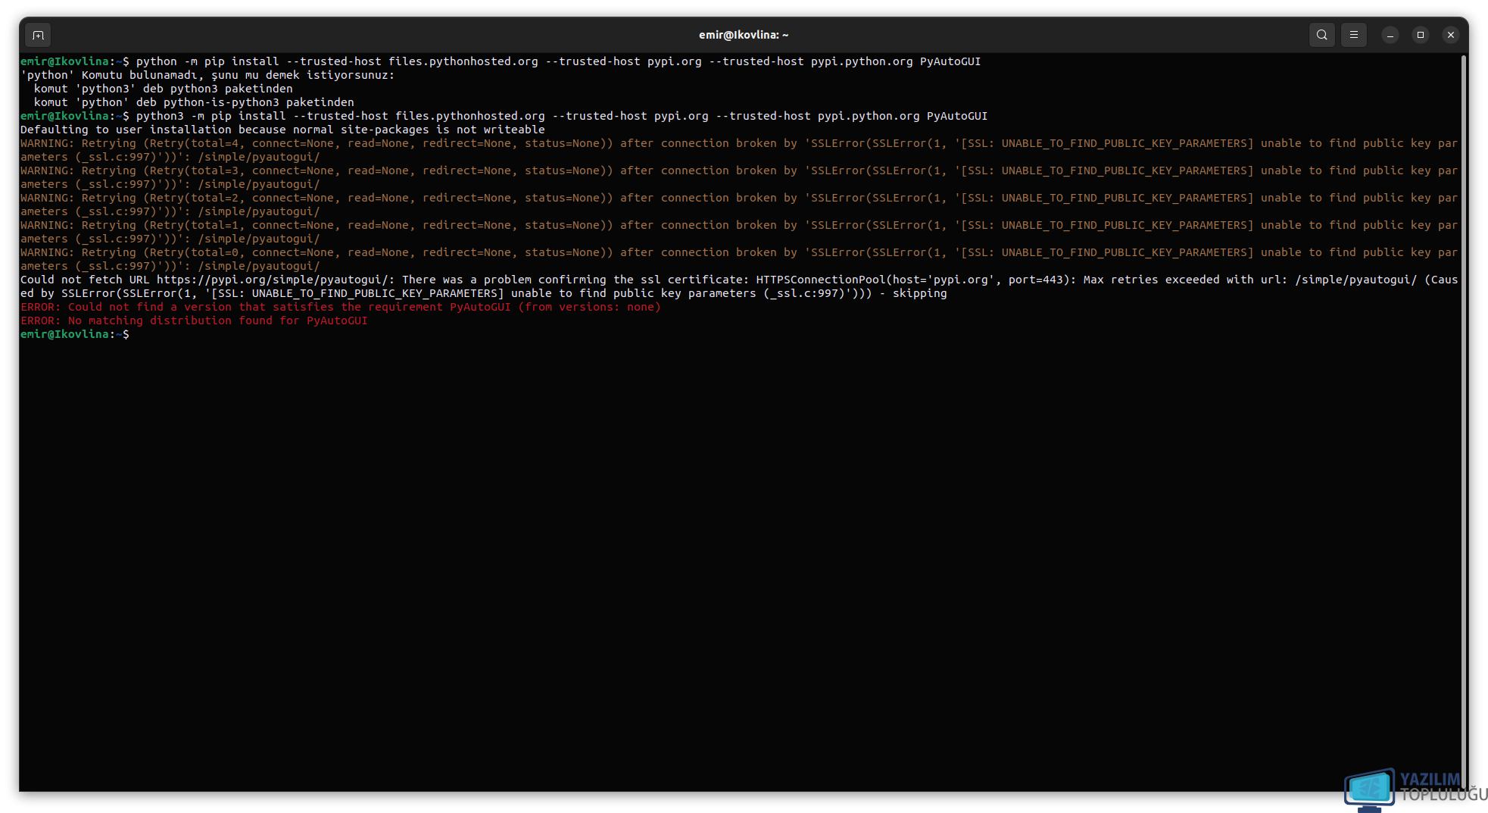Open the terminal search tool
1488x813 pixels.
pos(1322,35)
